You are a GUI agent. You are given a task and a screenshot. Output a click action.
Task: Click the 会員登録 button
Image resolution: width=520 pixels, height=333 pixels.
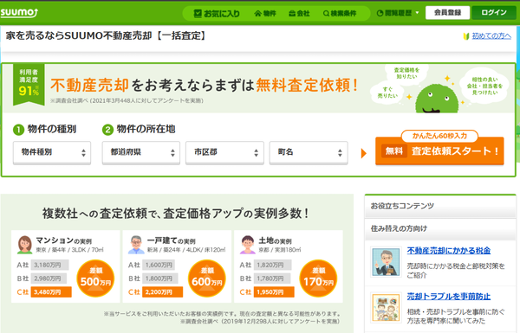click(447, 13)
